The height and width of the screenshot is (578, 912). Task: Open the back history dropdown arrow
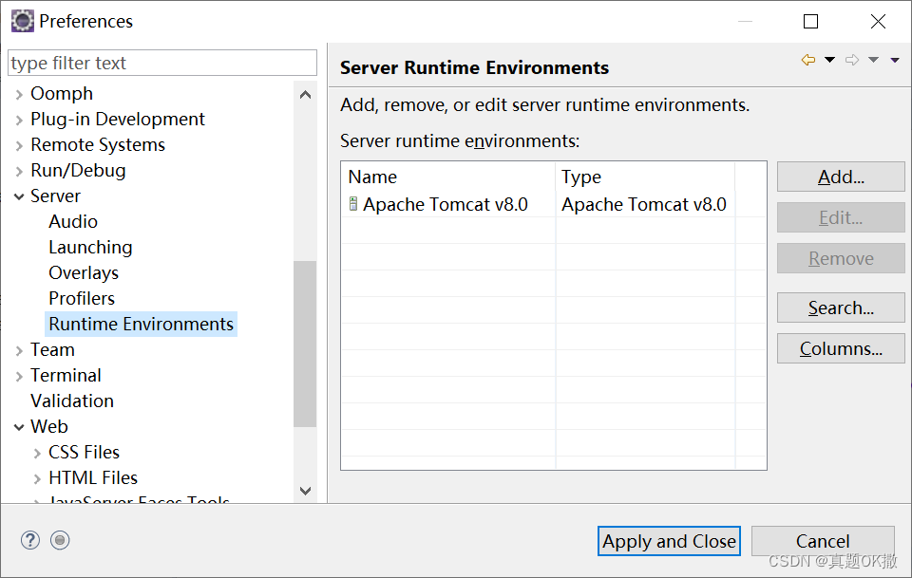point(830,60)
